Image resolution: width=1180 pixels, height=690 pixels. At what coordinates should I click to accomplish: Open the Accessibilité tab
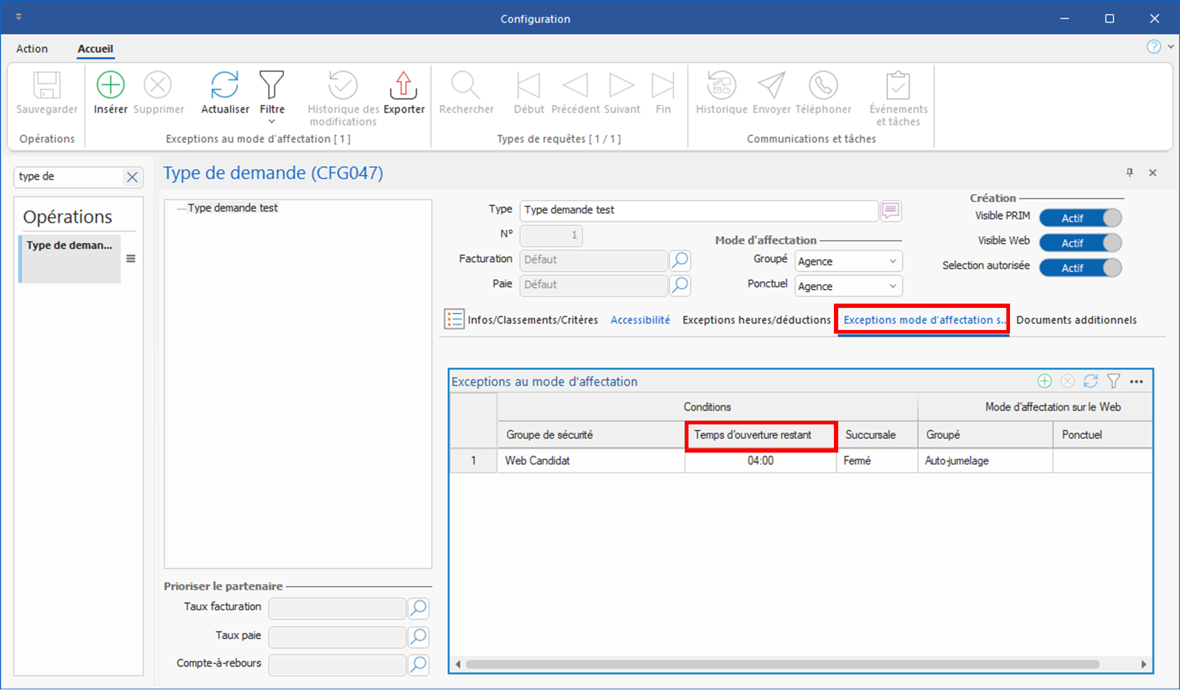640,320
